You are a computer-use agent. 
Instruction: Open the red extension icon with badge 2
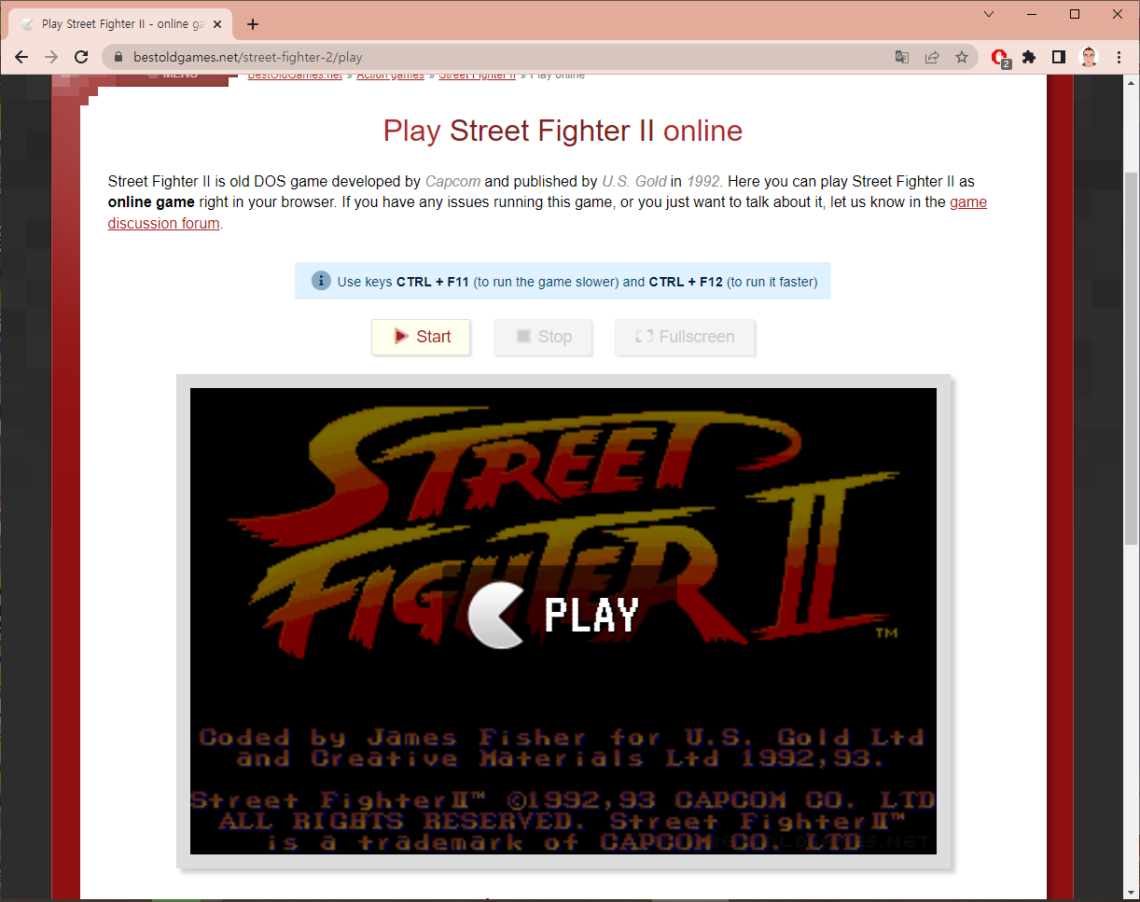[1000, 58]
